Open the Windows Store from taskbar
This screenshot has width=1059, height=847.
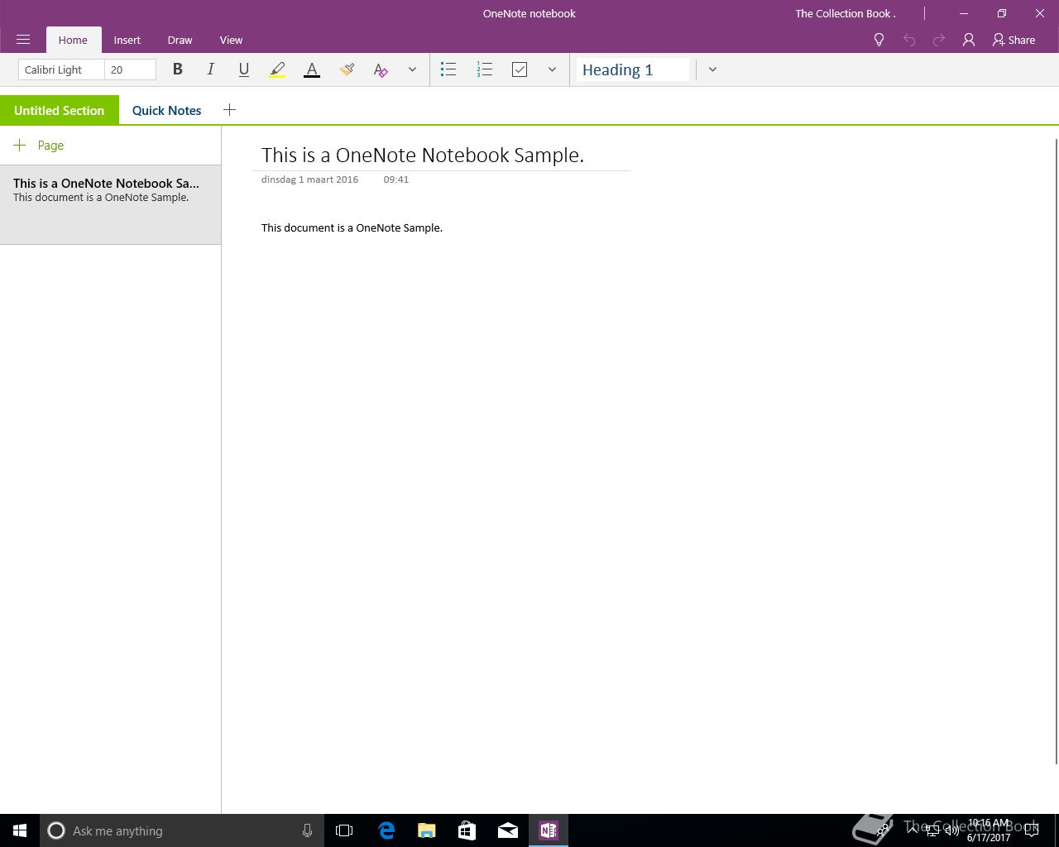coord(467,830)
